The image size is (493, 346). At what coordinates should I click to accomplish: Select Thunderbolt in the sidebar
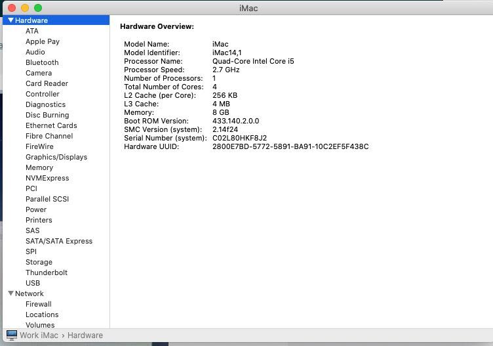click(x=47, y=272)
